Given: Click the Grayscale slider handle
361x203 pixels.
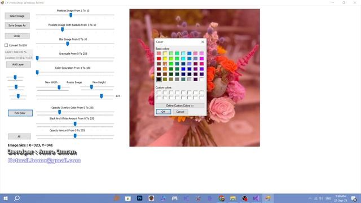Looking at the screenshot, I should click(37, 58).
